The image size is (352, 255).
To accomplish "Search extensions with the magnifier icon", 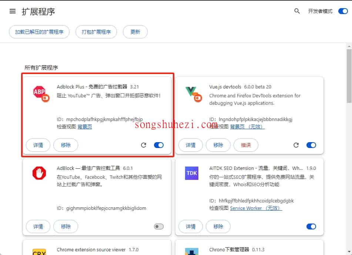I will (297, 11).
